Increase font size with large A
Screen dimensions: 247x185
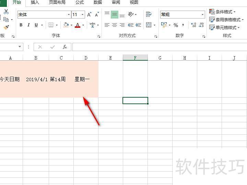click(x=89, y=15)
